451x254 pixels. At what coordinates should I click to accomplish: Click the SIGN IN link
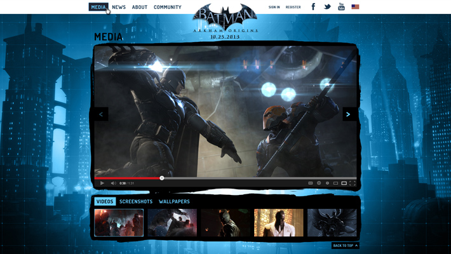[274, 7]
